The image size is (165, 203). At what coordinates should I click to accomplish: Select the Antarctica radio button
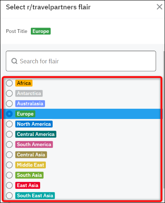(x=9, y=93)
